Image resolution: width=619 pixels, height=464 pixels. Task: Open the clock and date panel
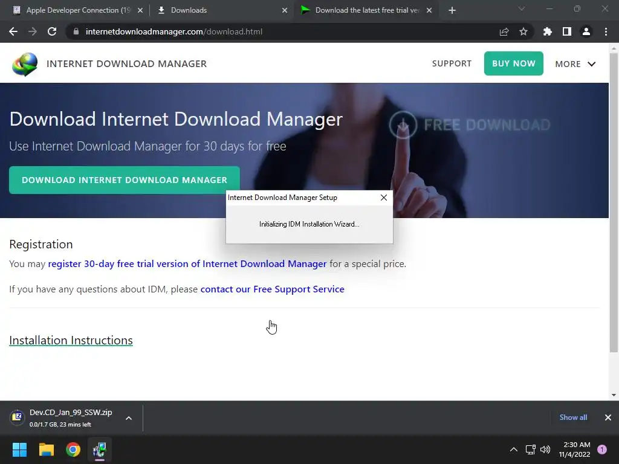575,449
